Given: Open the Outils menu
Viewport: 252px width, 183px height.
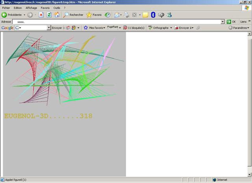Looking at the screenshot, I should 57,8.
